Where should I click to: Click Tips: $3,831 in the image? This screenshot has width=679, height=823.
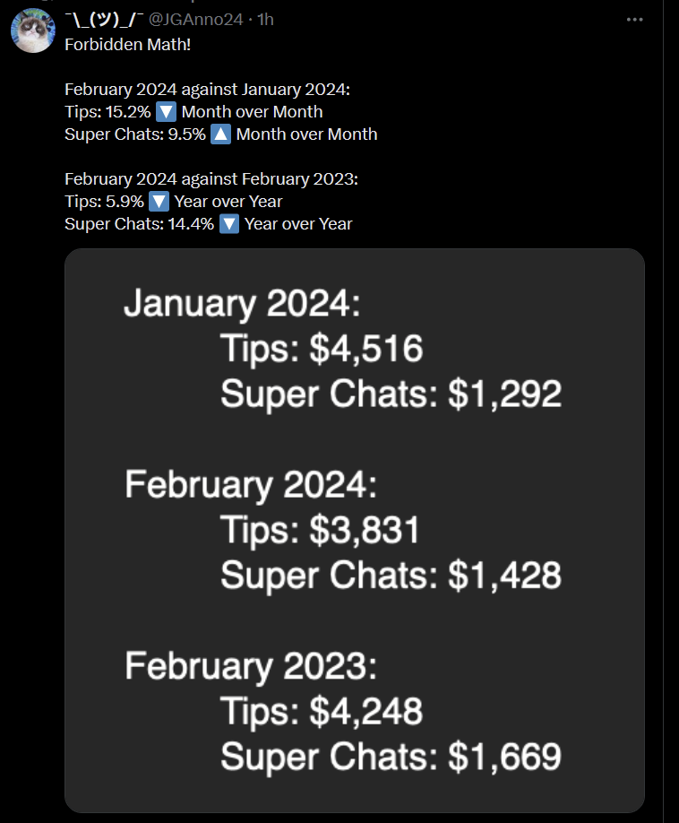pos(321,530)
